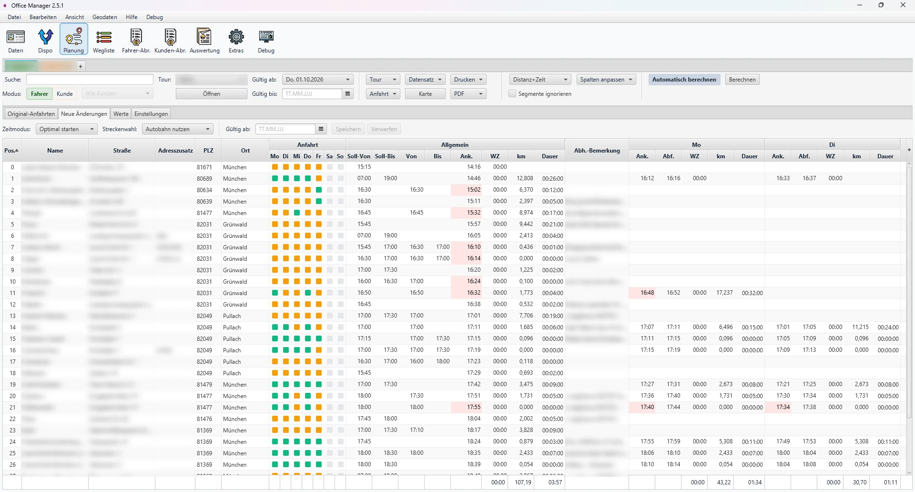This screenshot has height=492, width=915.
Task: Open the Wegliste list icon
Action: (x=104, y=40)
